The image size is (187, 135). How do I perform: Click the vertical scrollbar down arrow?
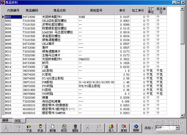[182, 116]
